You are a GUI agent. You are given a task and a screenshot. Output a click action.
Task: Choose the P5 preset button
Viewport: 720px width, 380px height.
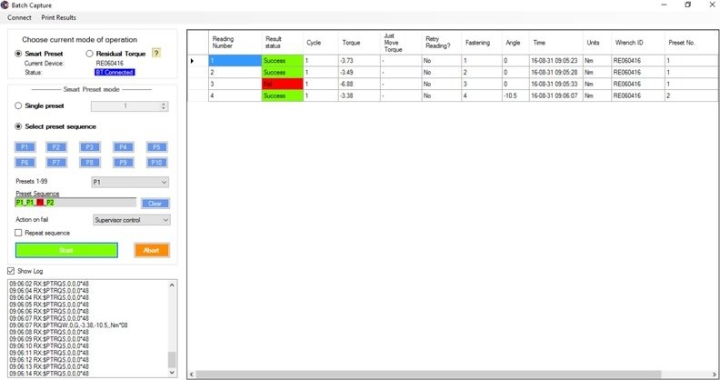click(156, 146)
